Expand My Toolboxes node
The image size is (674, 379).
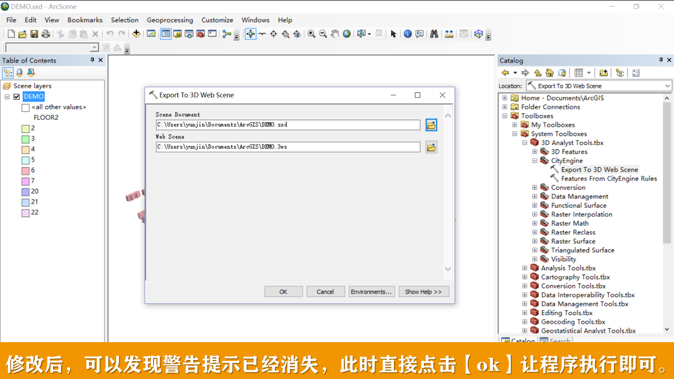pyautogui.click(x=514, y=125)
